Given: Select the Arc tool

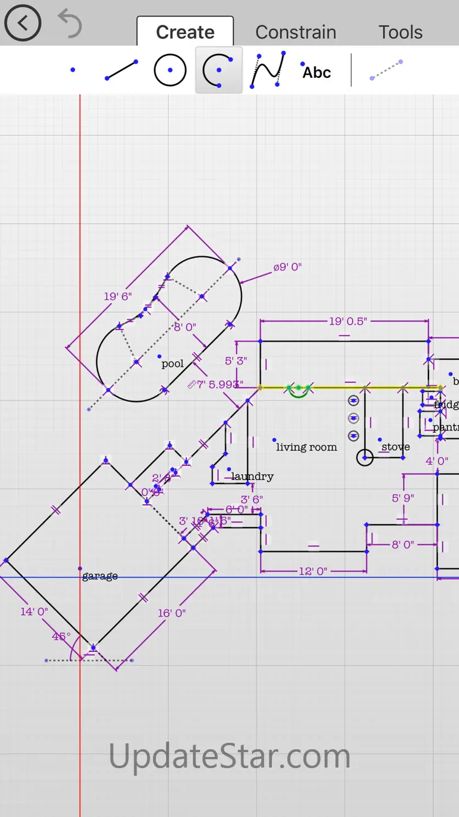Looking at the screenshot, I should tap(218, 70).
